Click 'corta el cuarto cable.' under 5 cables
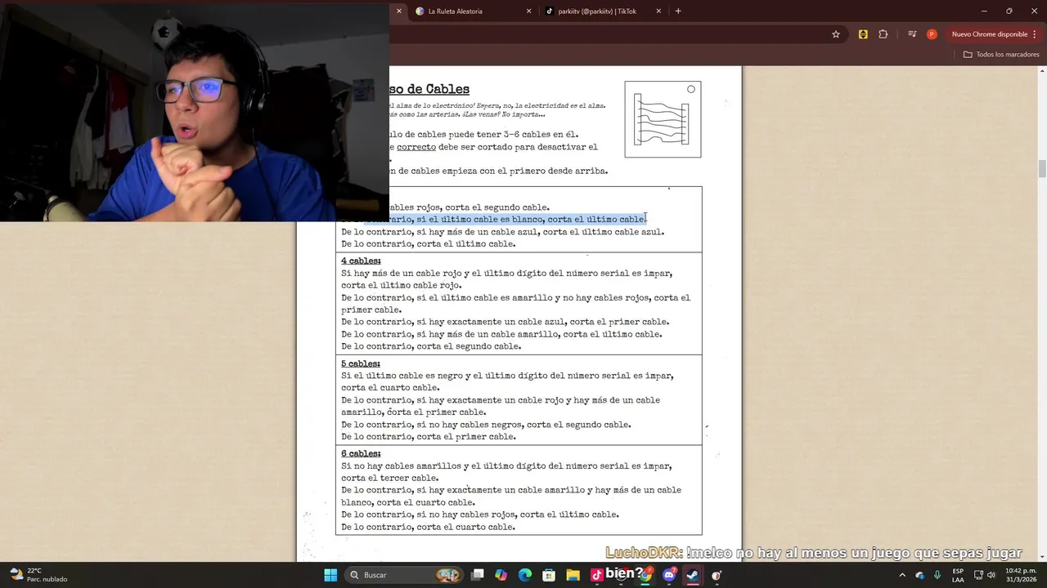1047x588 pixels. coord(390,388)
